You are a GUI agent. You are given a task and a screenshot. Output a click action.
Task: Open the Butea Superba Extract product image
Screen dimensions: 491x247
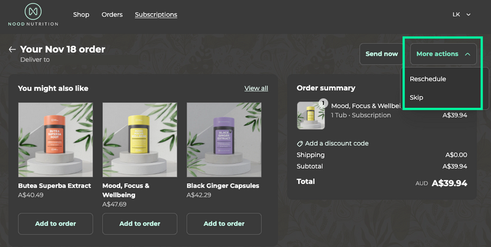[55, 139]
